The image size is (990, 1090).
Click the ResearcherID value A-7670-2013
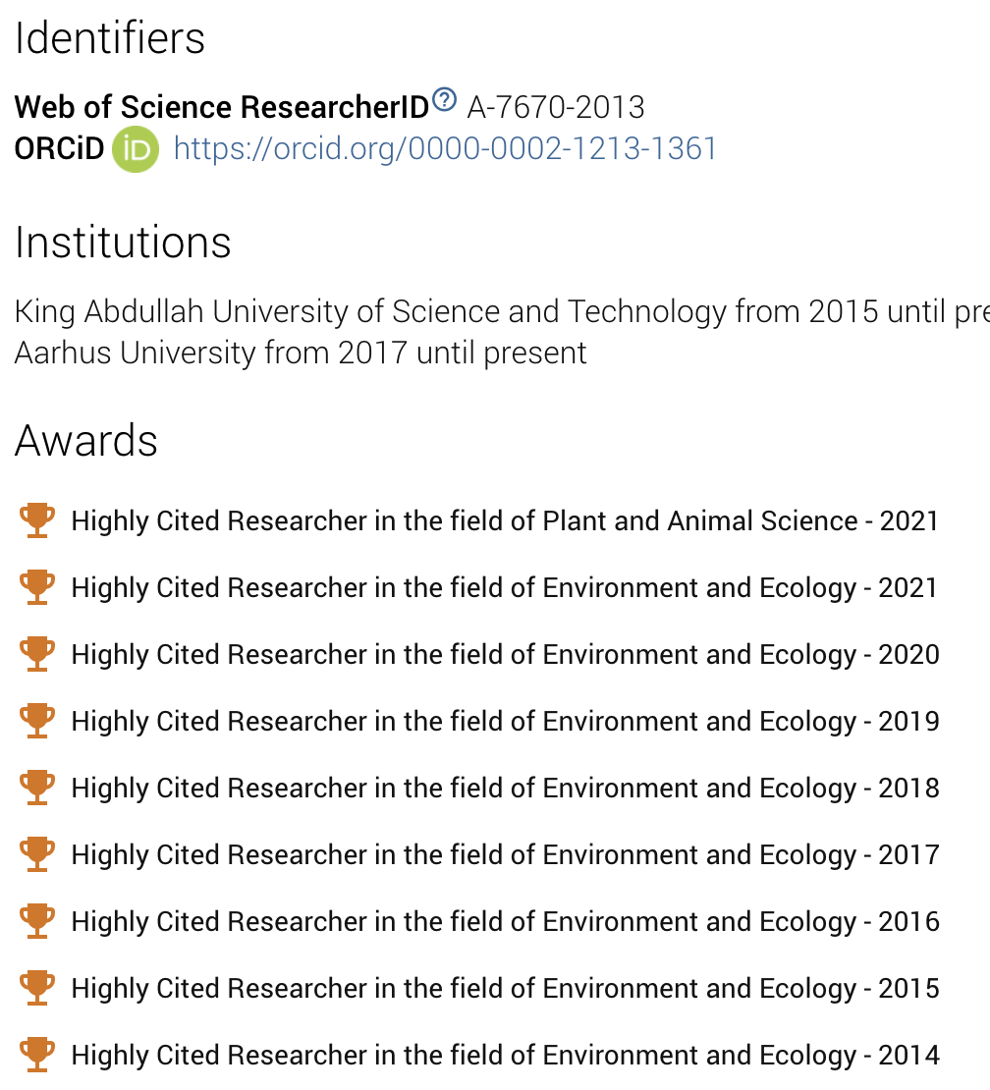(556, 107)
